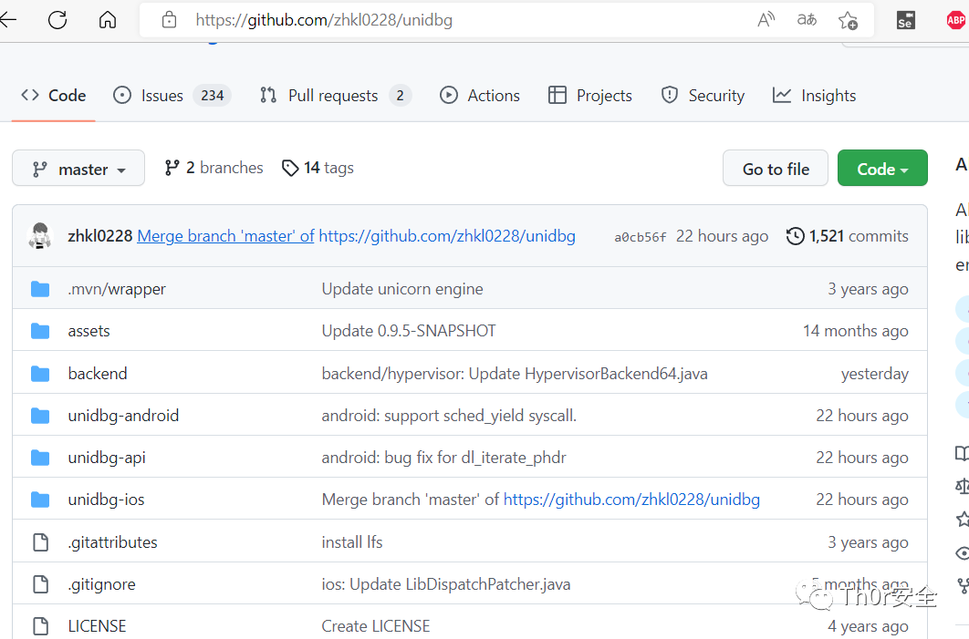
Task: Click the .mvn/wrapper folder icon
Action: [x=40, y=289]
